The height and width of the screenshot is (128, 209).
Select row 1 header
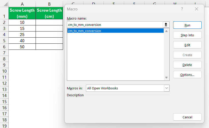(x=4, y=13)
